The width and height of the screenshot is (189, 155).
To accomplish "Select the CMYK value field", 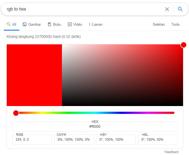I will coord(74,140).
